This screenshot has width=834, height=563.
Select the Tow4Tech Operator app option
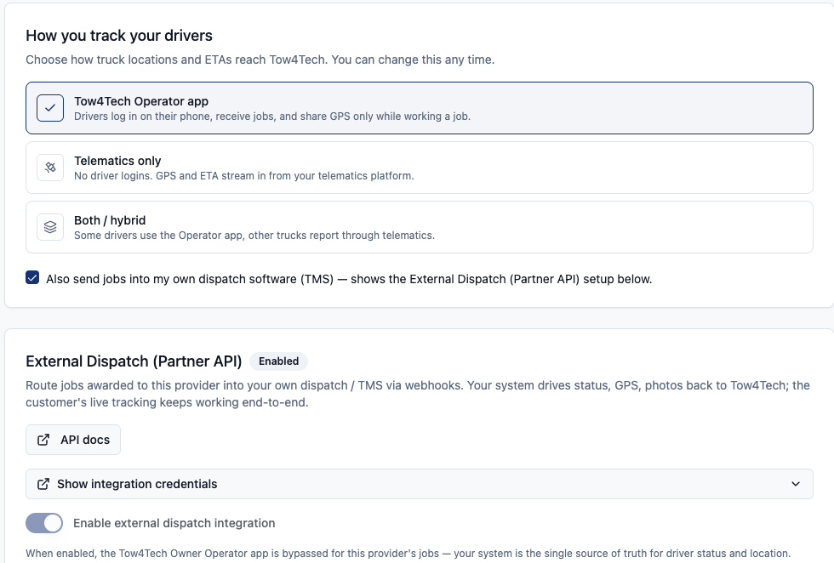click(419, 108)
